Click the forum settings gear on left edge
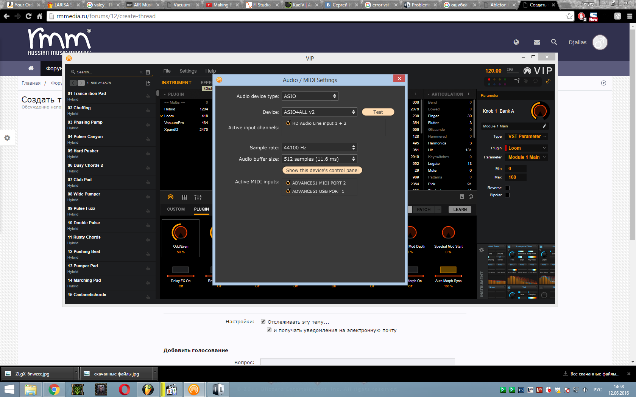Viewport: 636px width, 397px height. tap(7, 138)
